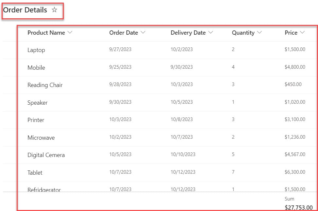Click the quantity 4 in the Mobile row
The height and width of the screenshot is (211, 318).
tap(233, 67)
